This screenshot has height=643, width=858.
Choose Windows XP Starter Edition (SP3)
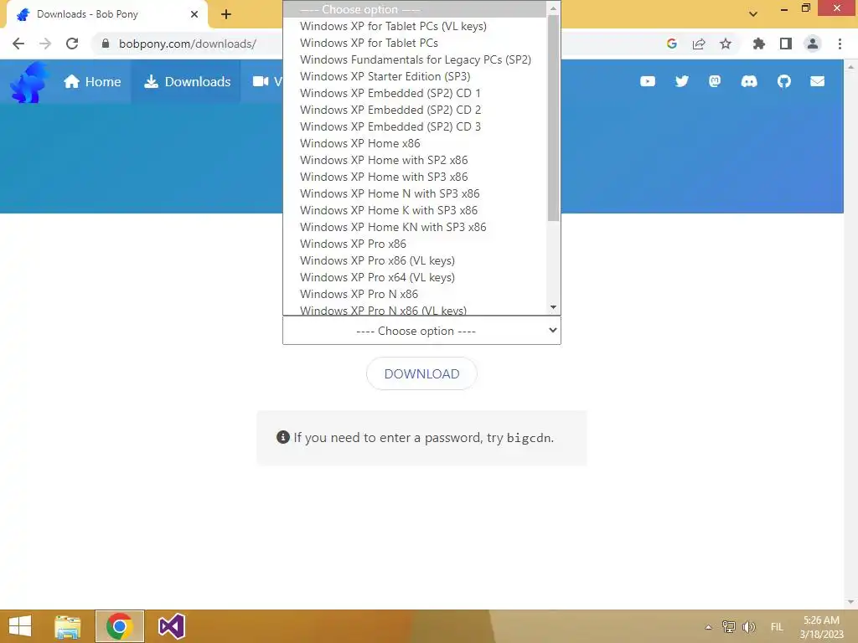415,76
